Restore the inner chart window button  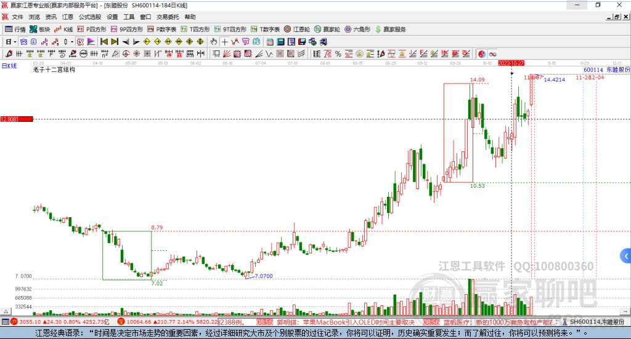click(x=617, y=17)
